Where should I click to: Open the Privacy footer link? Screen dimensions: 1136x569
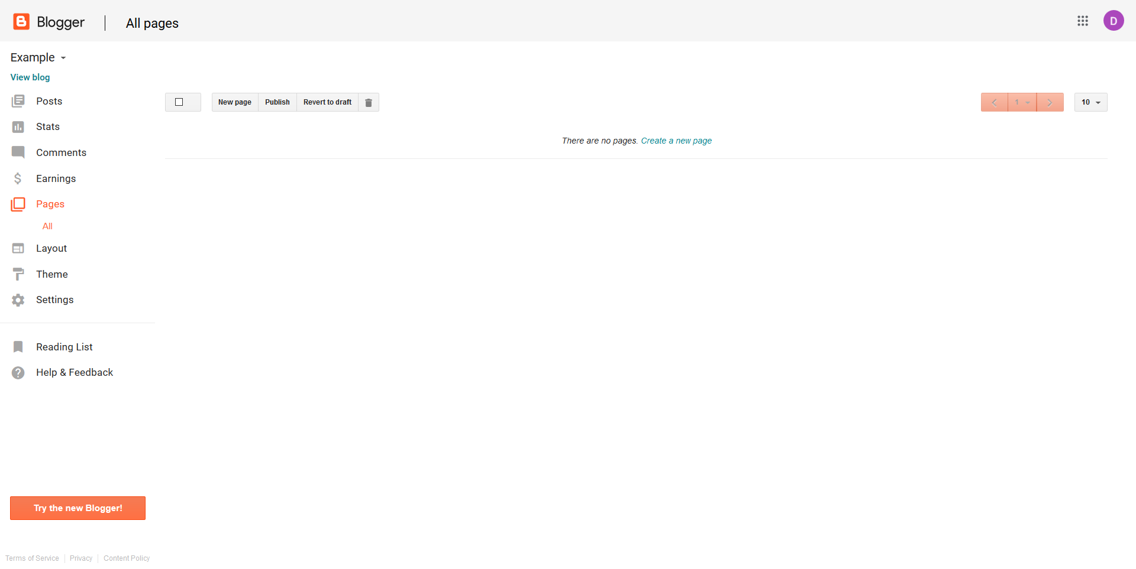point(81,558)
